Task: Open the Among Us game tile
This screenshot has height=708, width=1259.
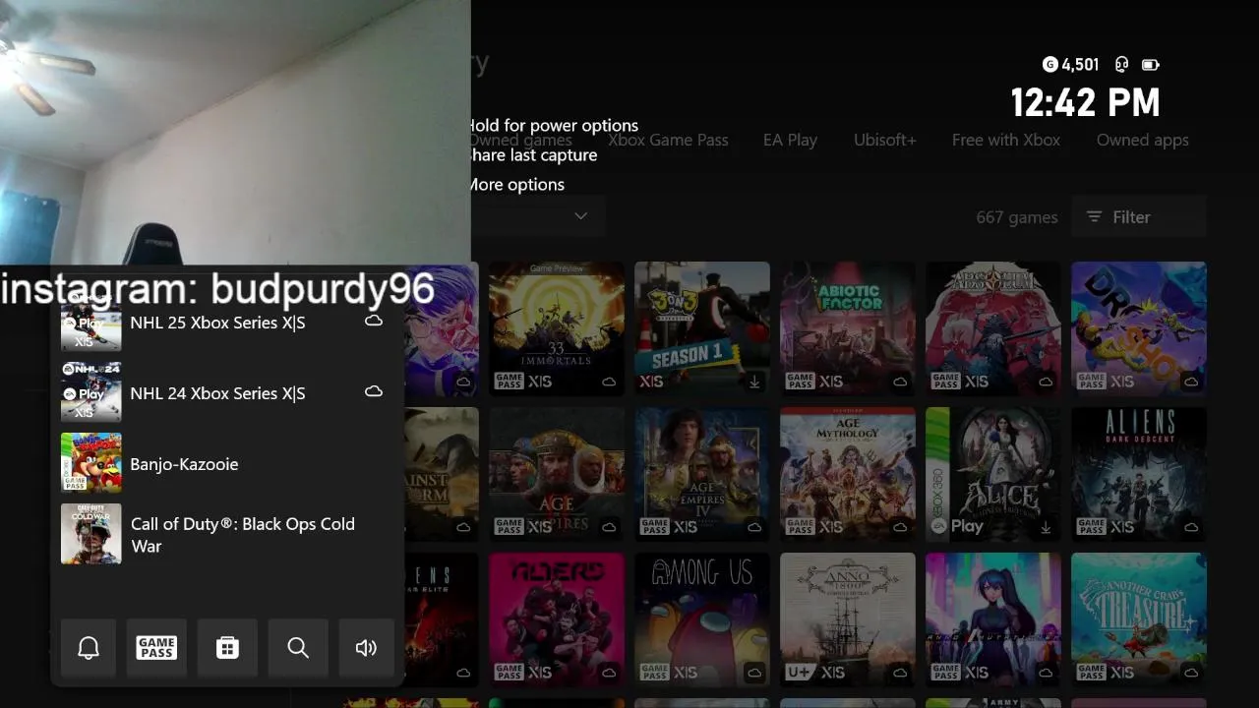Action: coord(702,619)
